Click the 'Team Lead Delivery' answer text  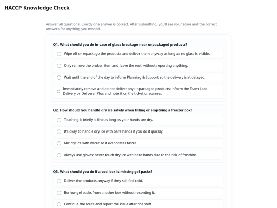135,91
